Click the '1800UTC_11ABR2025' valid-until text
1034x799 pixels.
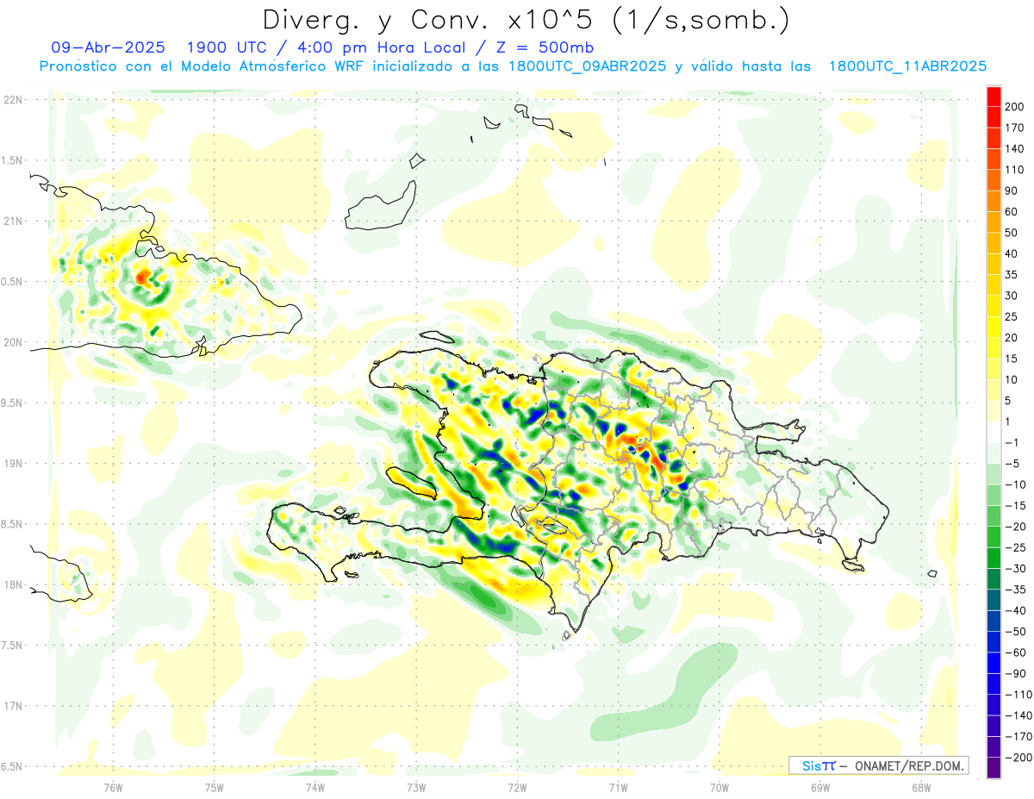point(907,66)
